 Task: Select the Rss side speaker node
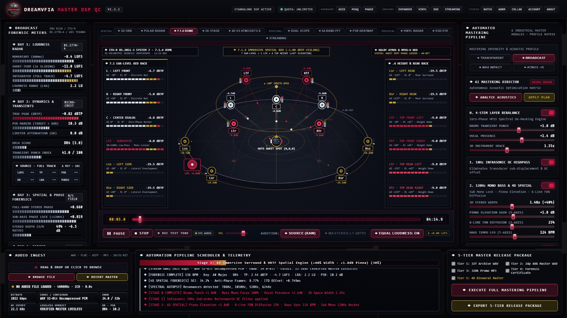coord(368,141)
